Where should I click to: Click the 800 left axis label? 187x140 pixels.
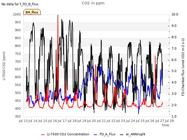point(18,46)
